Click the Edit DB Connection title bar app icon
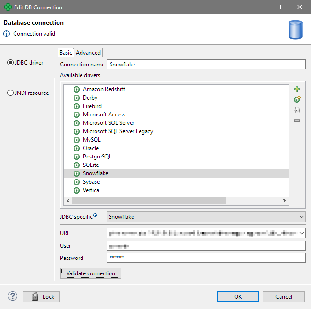This screenshot has height=309, width=311. click(x=8, y=7)
